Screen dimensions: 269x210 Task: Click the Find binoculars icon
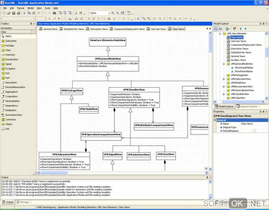(54, 13)
